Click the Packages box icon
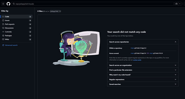This screenshot has height=99, width=185. (3, 35)
